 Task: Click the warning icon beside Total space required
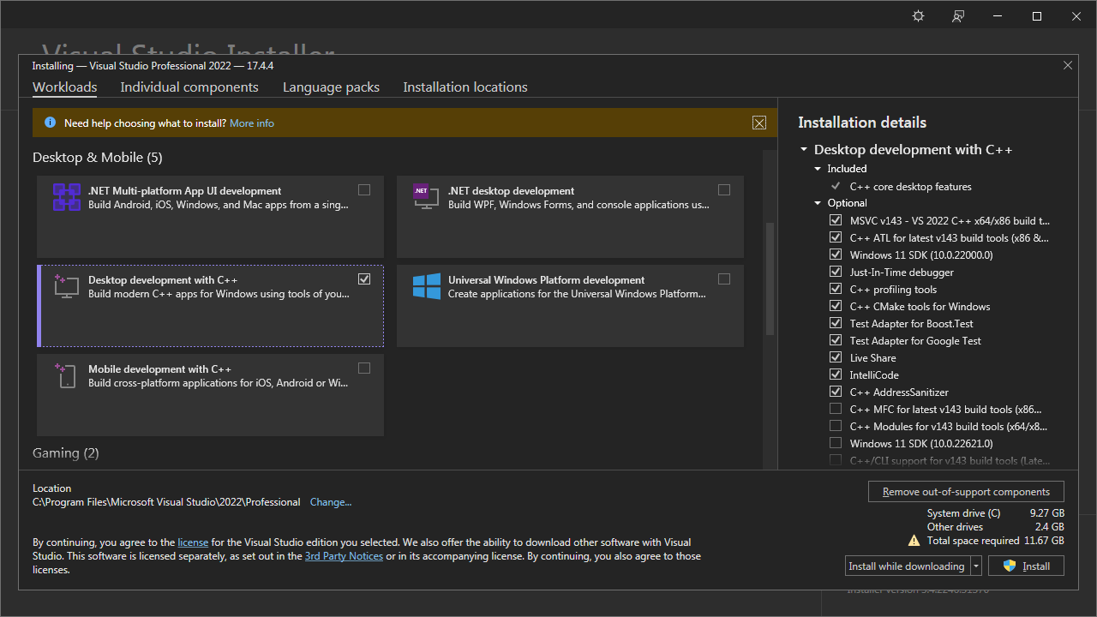click(914, 541)
